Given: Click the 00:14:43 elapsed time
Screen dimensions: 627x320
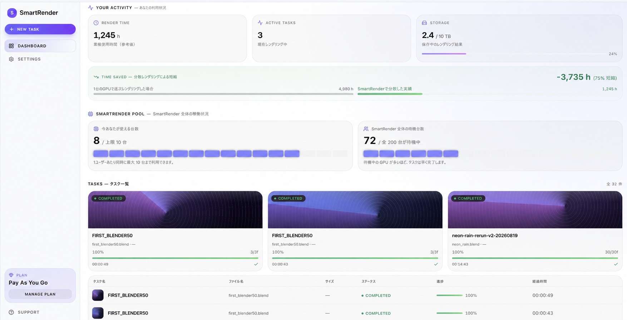Looking at the screenshot, I should pos(460,264).
